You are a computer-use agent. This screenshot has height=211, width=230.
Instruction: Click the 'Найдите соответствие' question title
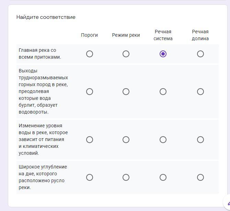46,17
